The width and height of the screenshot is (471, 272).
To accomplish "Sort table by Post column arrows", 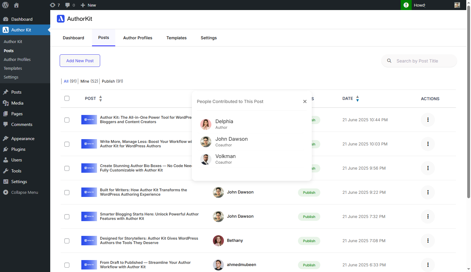I will [100, 99].
